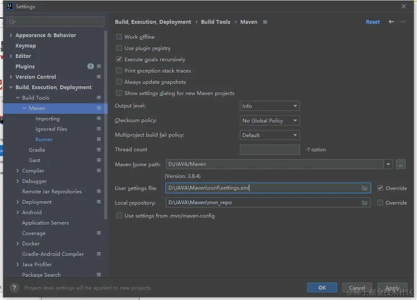Screen dimensions: 417x300
Task: Browse Maven home with the ellipsis button
Action: tap(401, 164)
